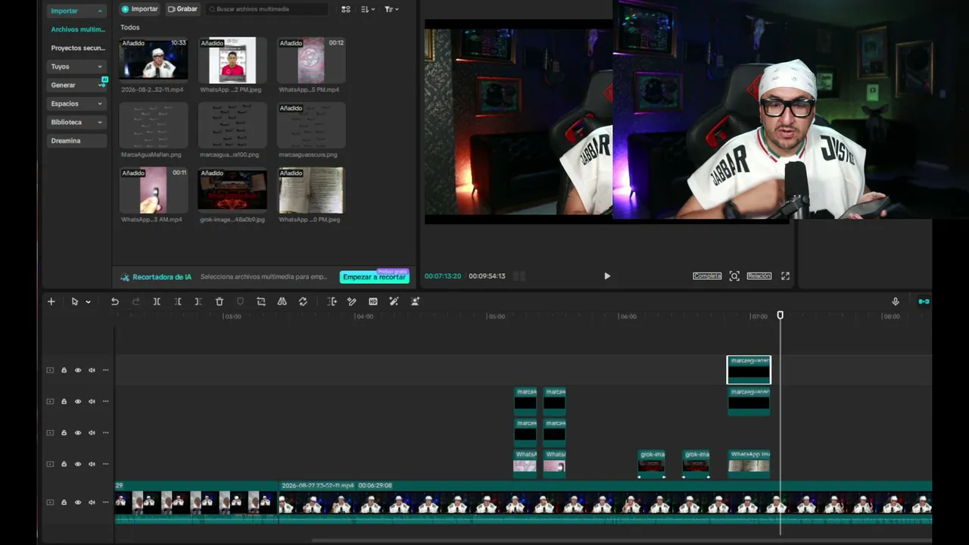
Task: Click the person sparkle toolbar icon
Action: coord(415,301)
